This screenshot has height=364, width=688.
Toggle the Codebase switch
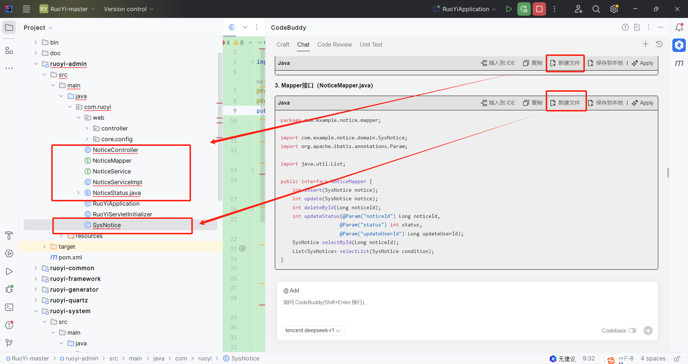click(632, 330)
